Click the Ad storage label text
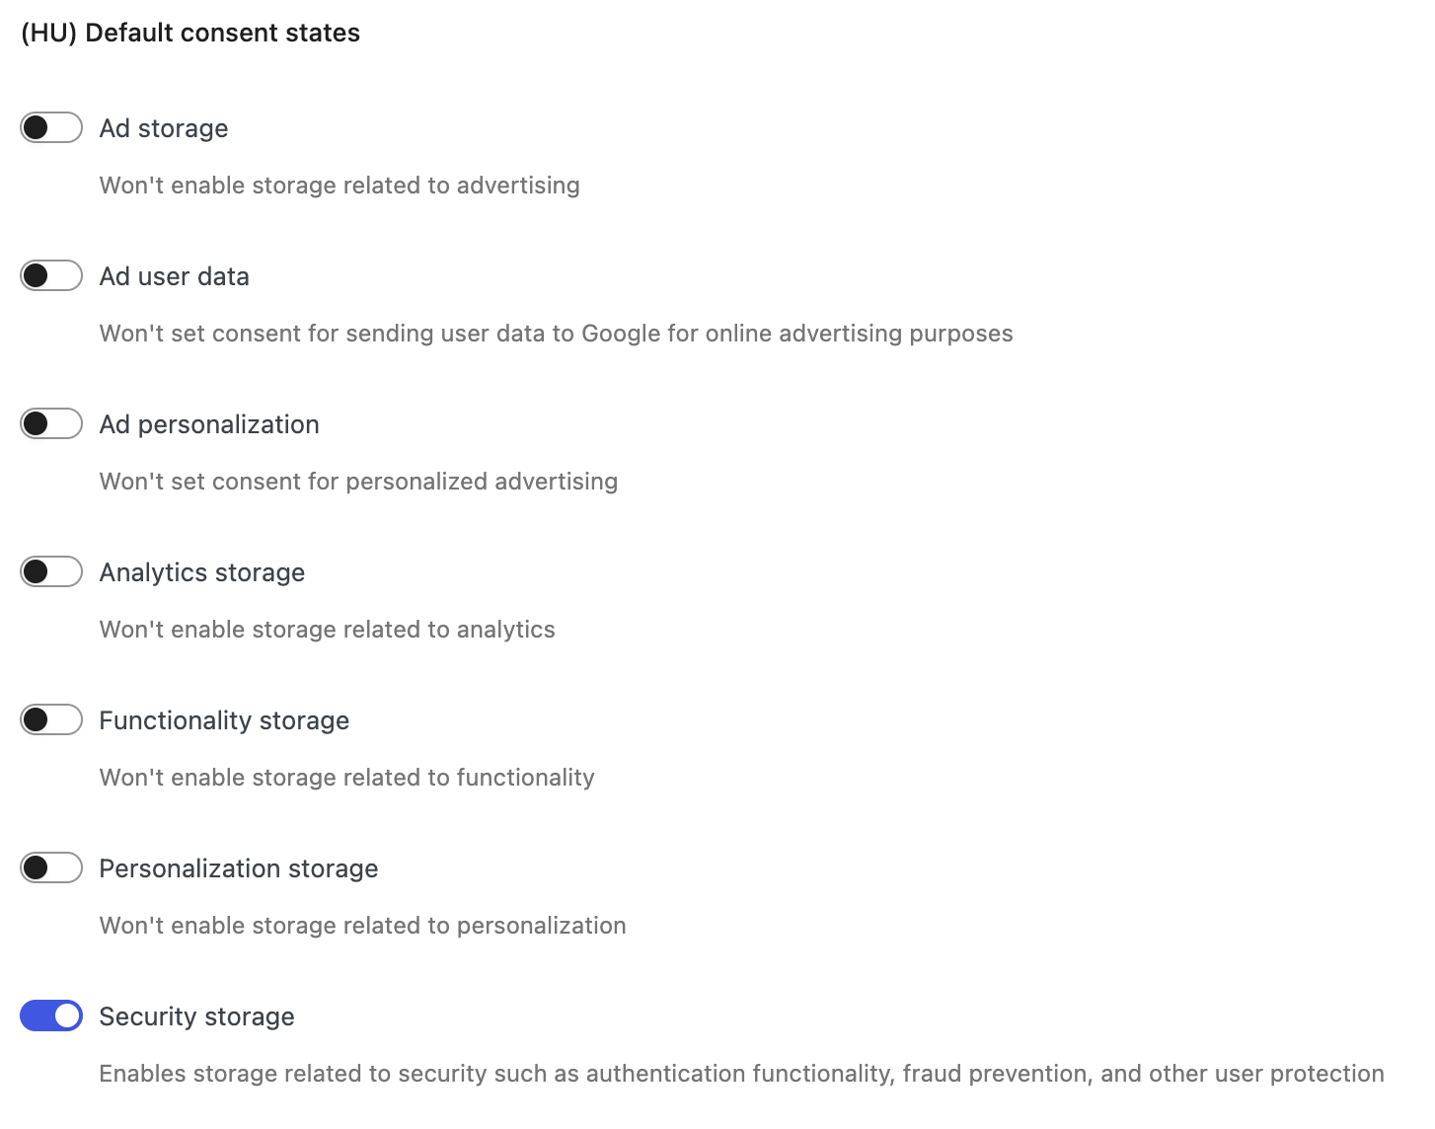Viewport: 1435px width, 1129px height. 164,128
